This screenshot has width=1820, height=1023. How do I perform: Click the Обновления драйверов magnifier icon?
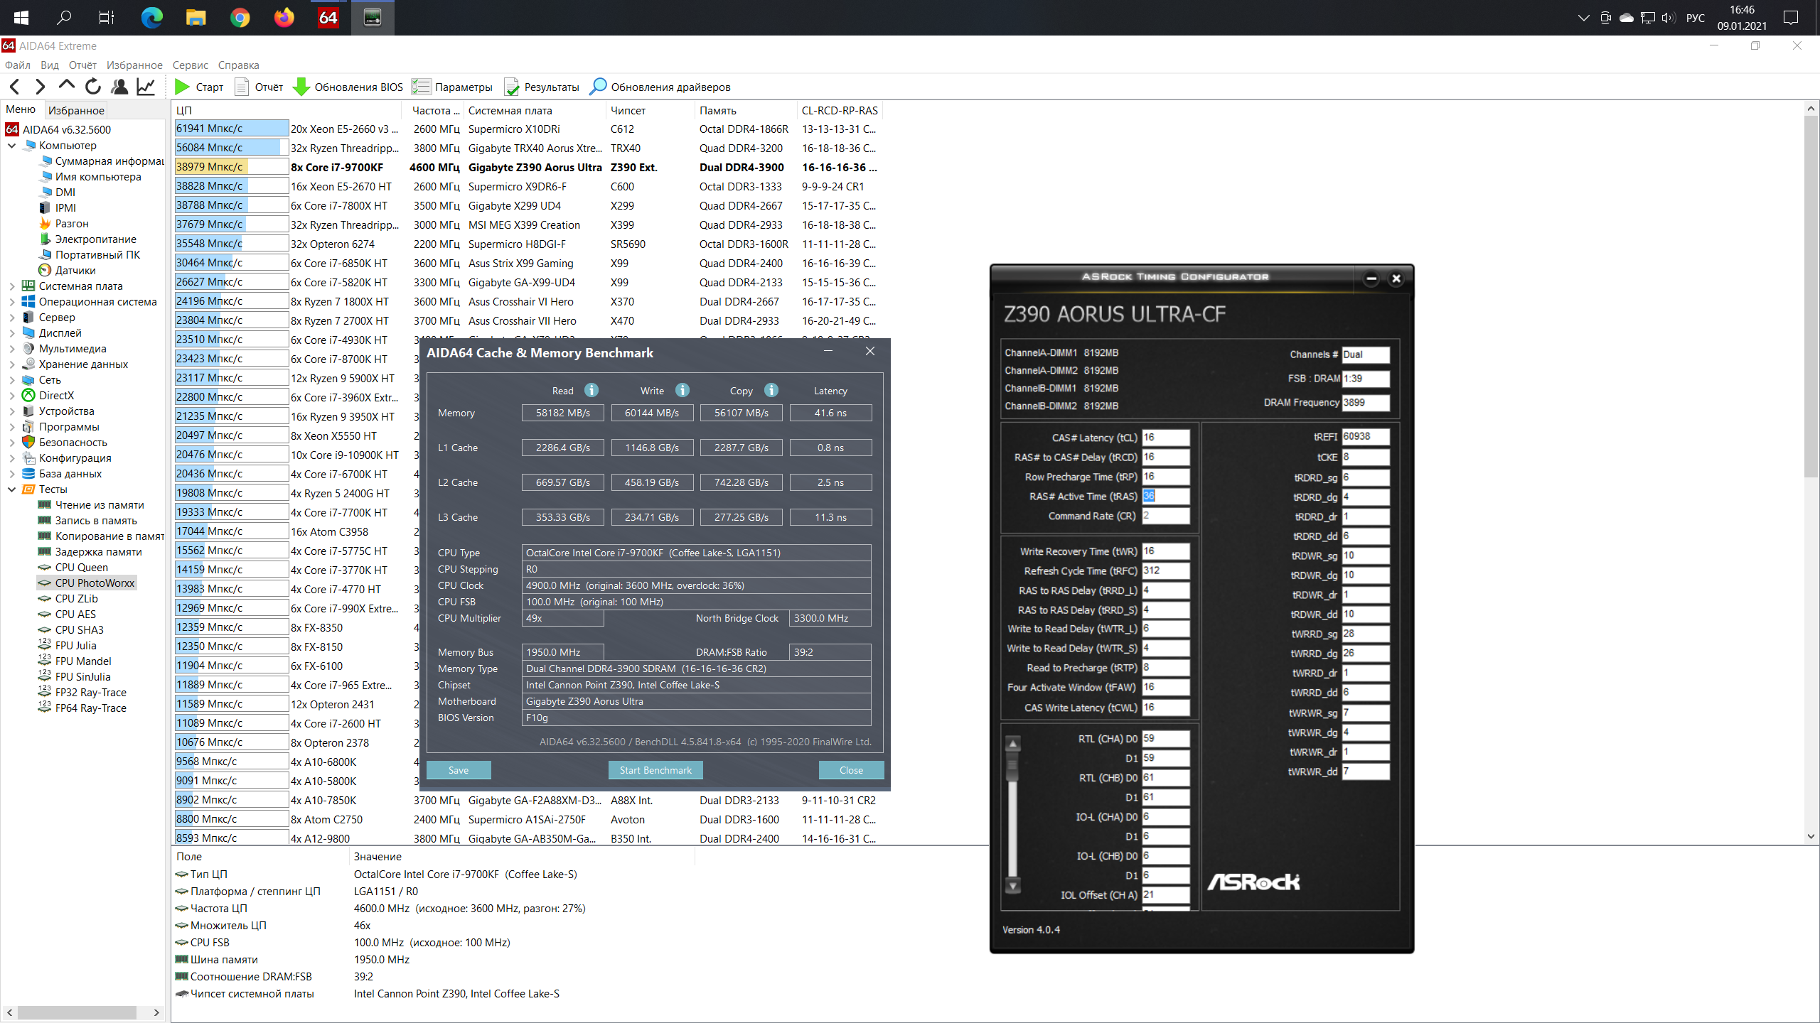[x=598, y=87]
